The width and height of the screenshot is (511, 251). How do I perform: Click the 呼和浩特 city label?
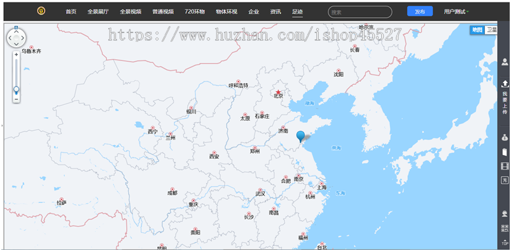(x=238, y=85)
